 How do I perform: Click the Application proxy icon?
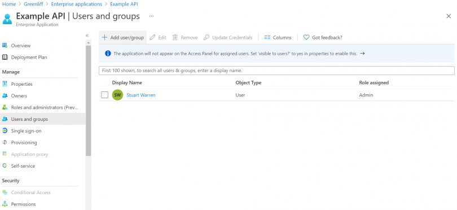click(5, 154)
